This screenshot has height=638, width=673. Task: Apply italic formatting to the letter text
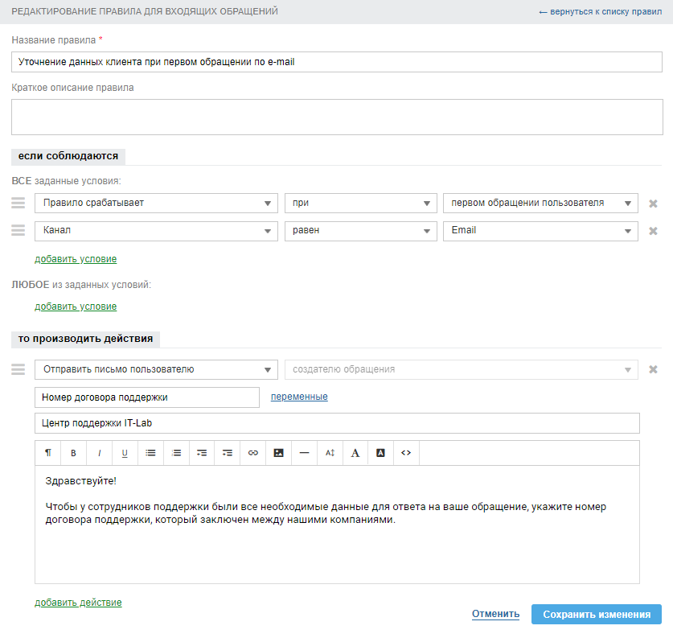[x=99, y=453]
